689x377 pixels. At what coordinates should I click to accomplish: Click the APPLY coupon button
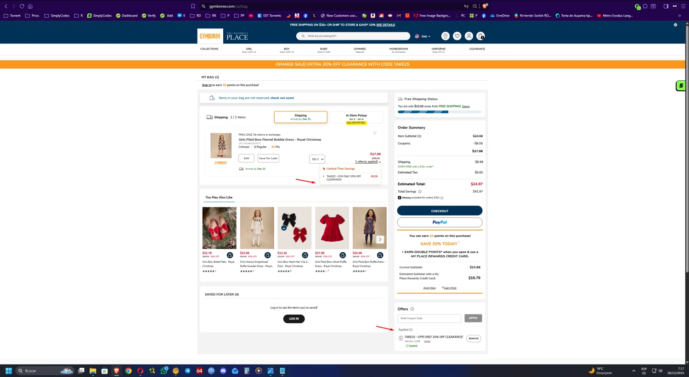coord(473,318)
